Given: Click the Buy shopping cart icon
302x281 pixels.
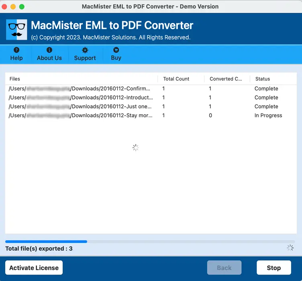Looking at the screenshot, I should (116, 50).
